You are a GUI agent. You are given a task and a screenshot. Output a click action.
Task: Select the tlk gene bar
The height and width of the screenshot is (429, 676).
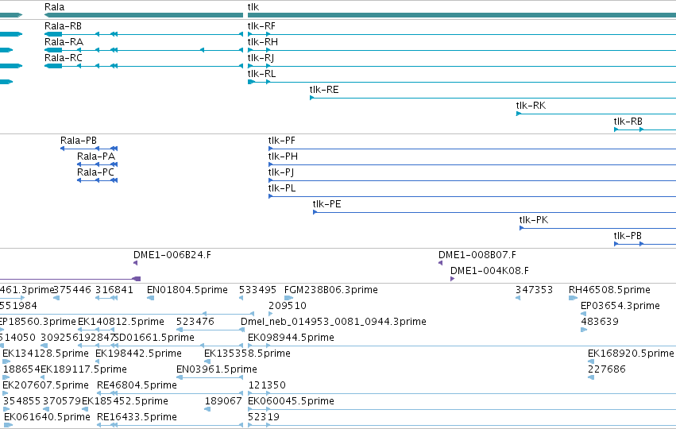tap(462, 15)
